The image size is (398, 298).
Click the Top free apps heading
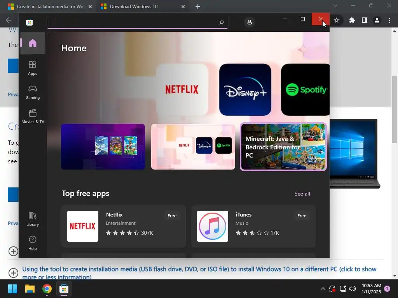click(85, 193)
